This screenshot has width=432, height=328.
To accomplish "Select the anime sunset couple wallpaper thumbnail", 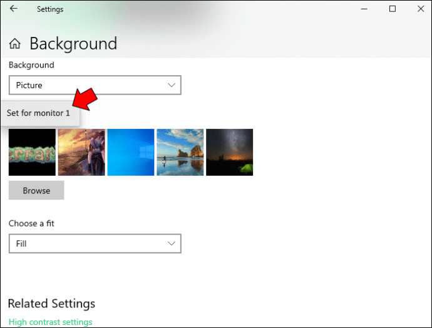I will coord(81,152).
